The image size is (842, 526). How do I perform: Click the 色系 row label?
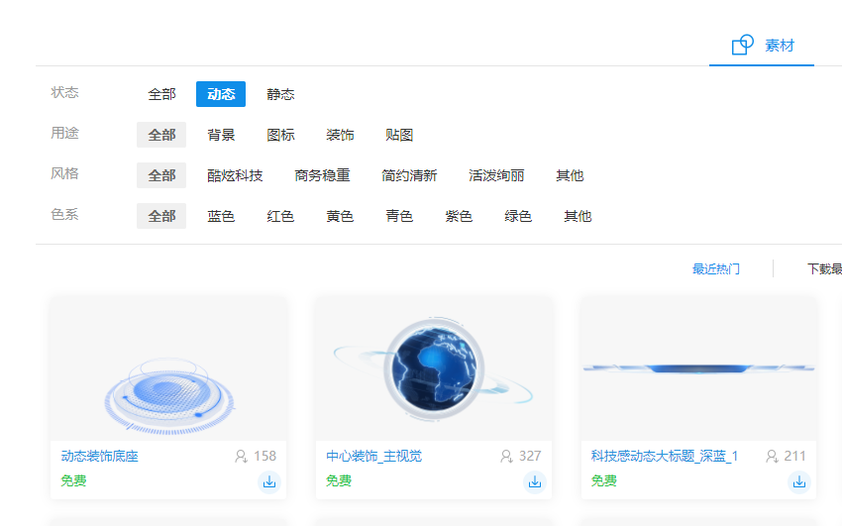pyautogui.click(x=65, y=214)
